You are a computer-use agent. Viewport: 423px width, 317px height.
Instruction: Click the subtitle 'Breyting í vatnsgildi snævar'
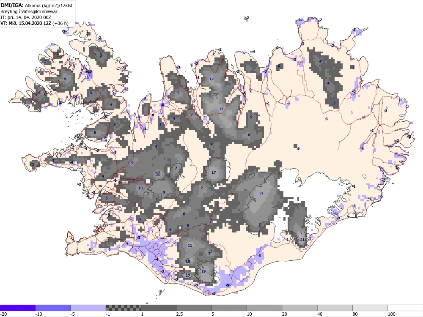[29, 11]
